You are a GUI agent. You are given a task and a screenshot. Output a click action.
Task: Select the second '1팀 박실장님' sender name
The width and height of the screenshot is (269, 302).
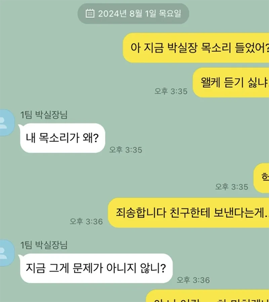pos(44,245)
